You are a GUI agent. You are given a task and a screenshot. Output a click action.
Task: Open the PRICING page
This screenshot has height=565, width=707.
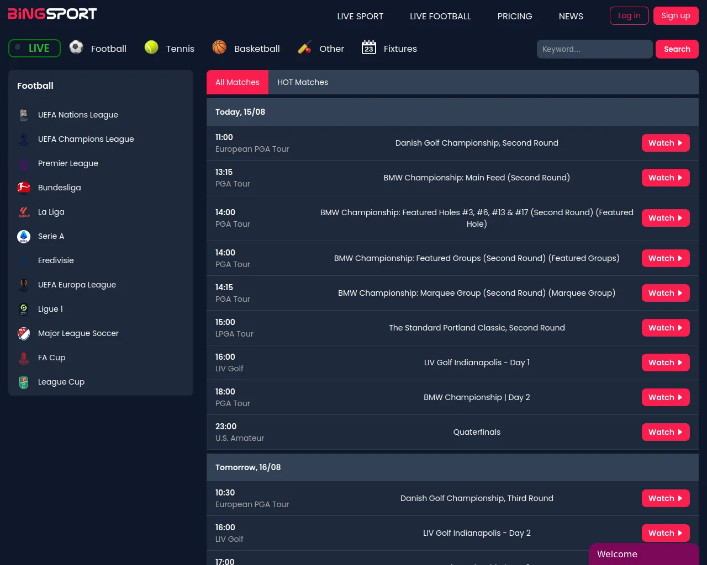[515, 16]
